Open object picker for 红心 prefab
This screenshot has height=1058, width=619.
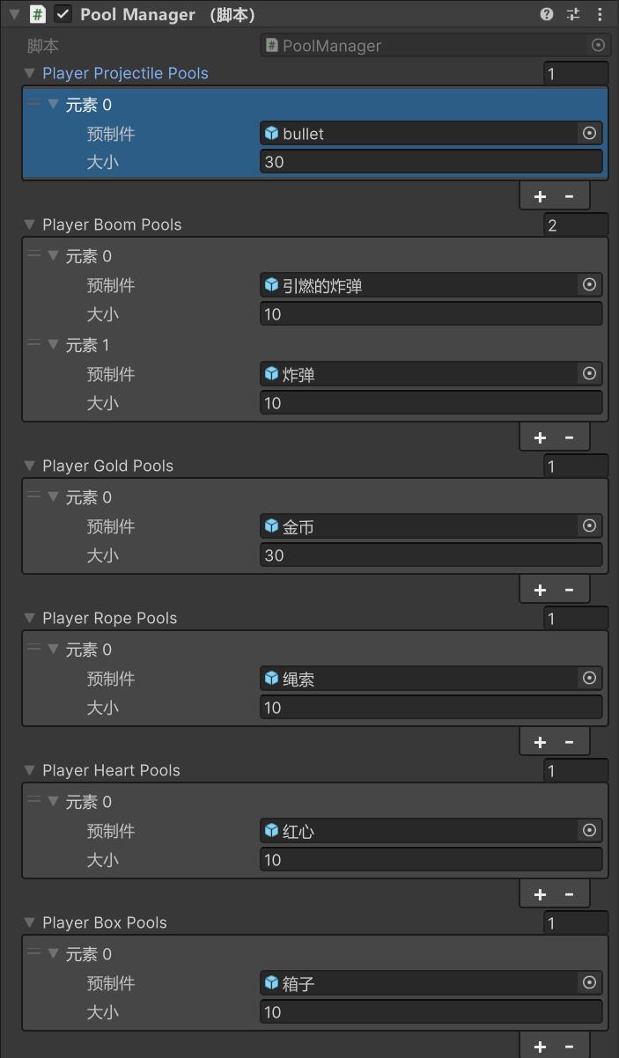coord(590,830)
